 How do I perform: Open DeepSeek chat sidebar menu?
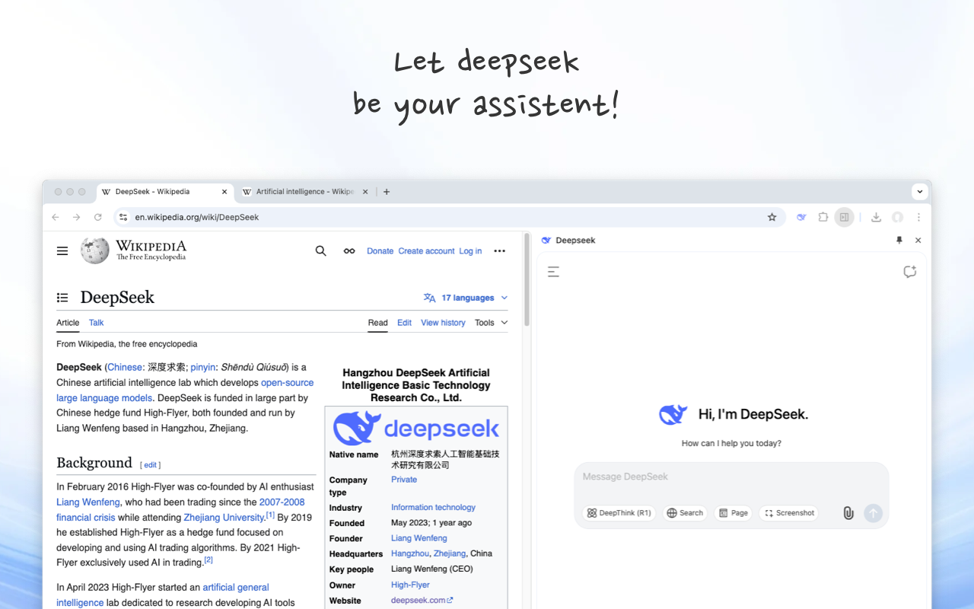tap(553, 272)
